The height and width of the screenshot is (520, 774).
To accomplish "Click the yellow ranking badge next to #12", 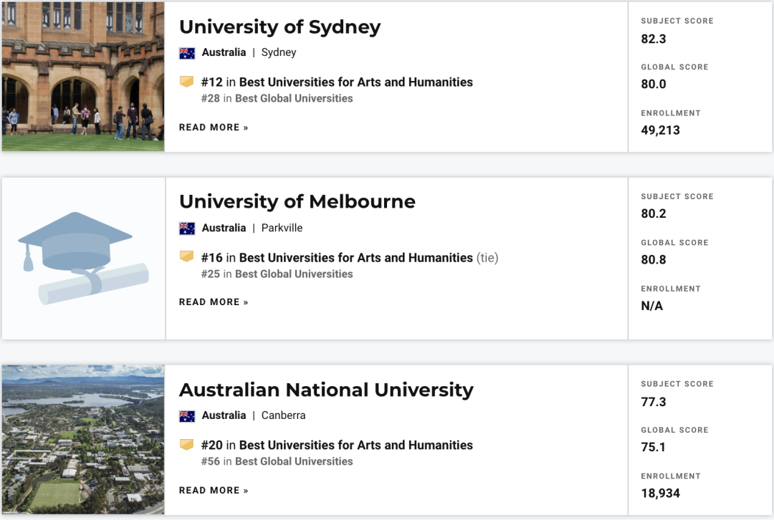I will 186,82.
